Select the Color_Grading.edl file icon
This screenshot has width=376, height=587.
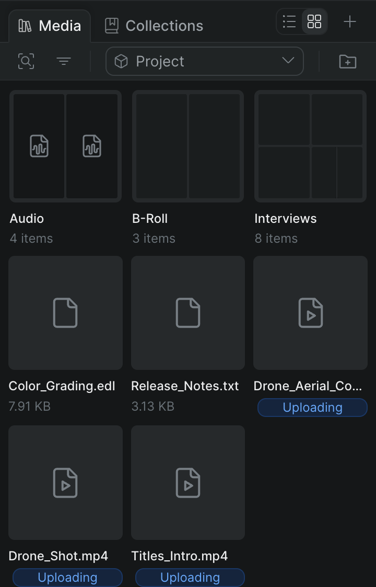[65, 313]
